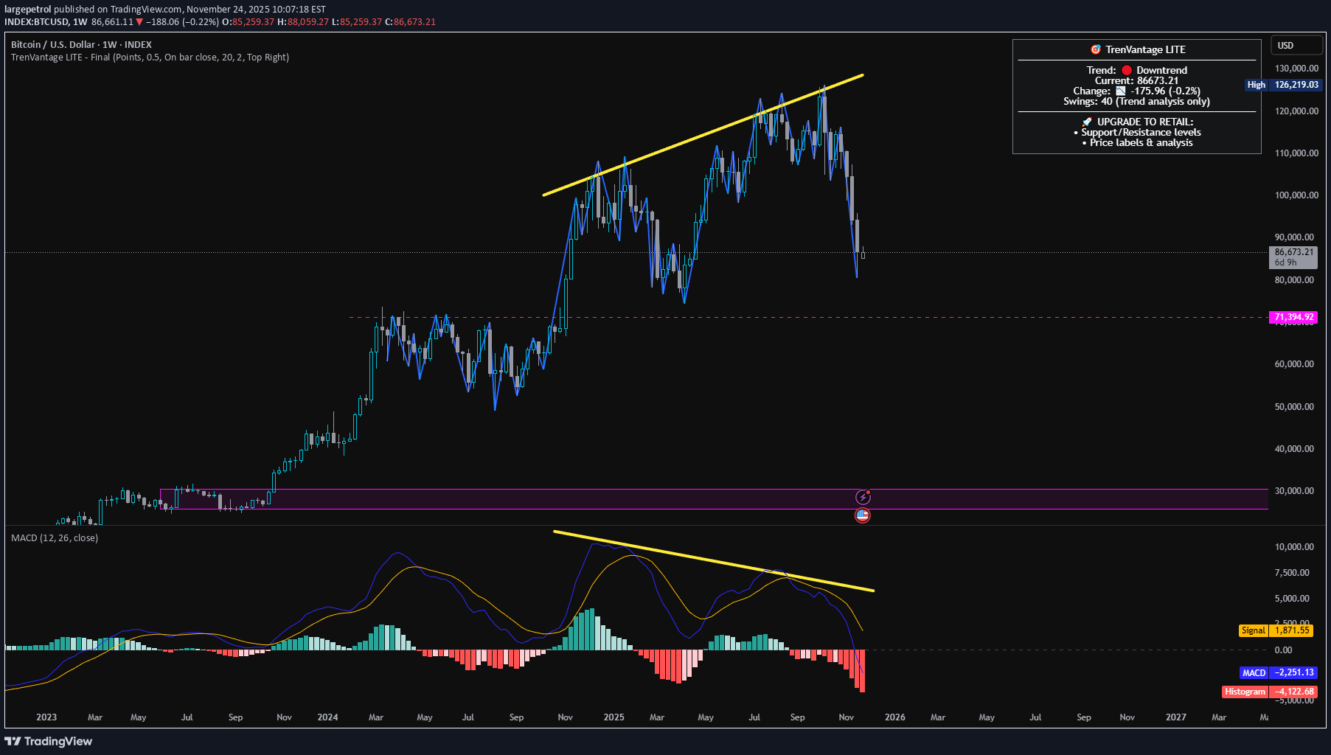Click the red Histogram −4,122.68 label
Image resolution: width=1331 pixels, height=755 pixels.
tap(1269, 692)
